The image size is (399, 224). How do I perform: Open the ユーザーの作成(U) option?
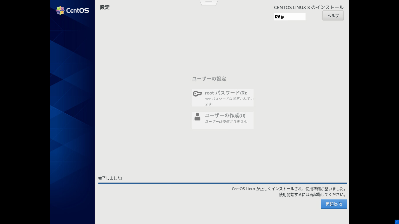coord(223,120)
